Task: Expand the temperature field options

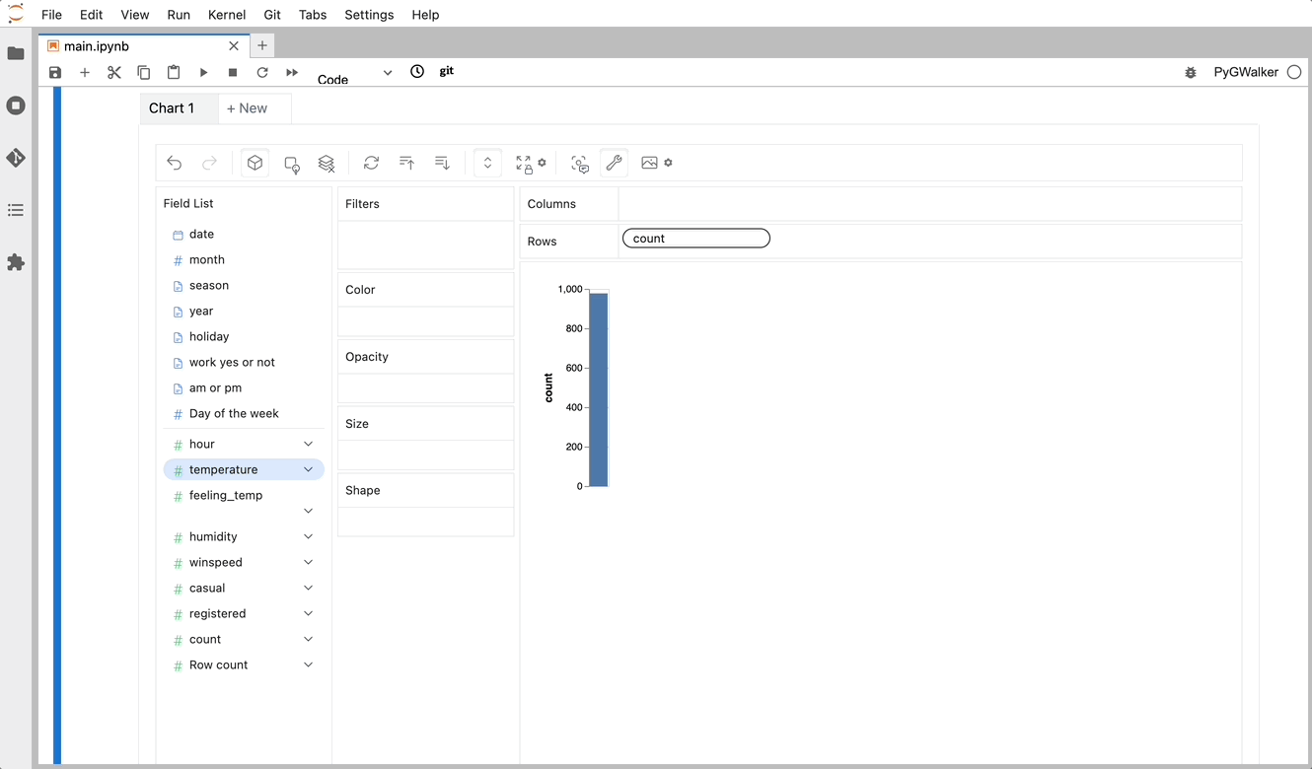Action: pyautogui.click(x=308, y=469)
